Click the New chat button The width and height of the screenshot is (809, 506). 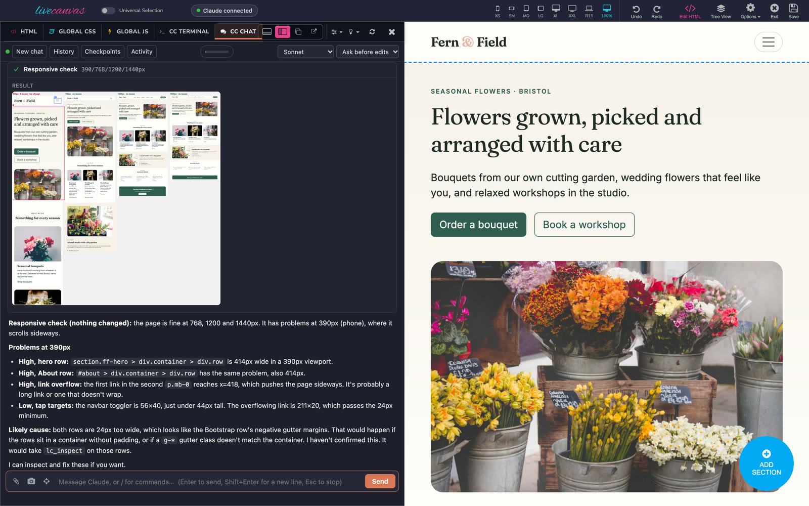coord(29,52)
